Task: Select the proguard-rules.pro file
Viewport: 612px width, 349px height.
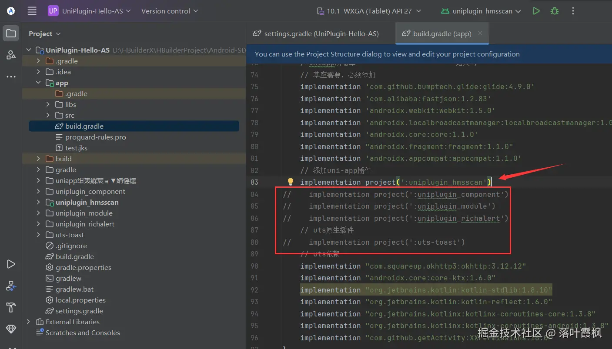Action: pos(95,137)
